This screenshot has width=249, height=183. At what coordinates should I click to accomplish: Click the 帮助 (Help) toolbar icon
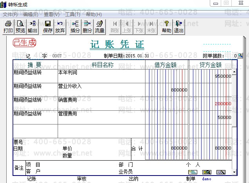tap(166, 27)
